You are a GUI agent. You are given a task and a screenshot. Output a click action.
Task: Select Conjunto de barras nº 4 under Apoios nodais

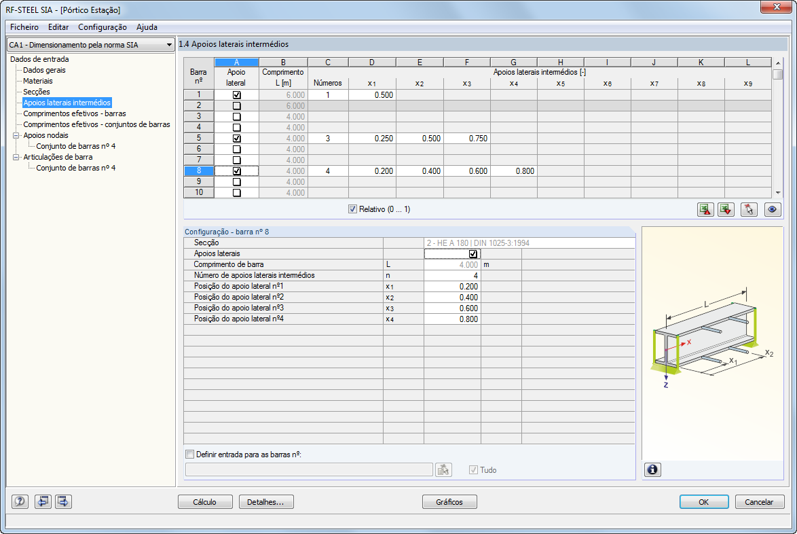[x=76, y=146]
